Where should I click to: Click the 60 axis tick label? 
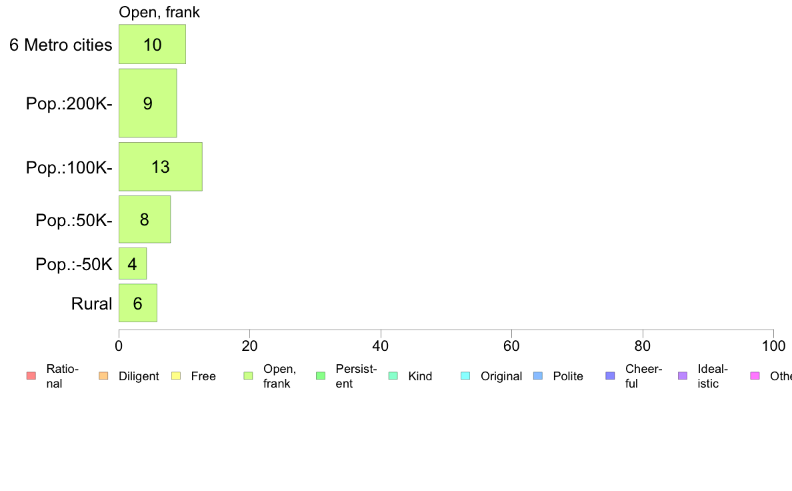(511, 346)
